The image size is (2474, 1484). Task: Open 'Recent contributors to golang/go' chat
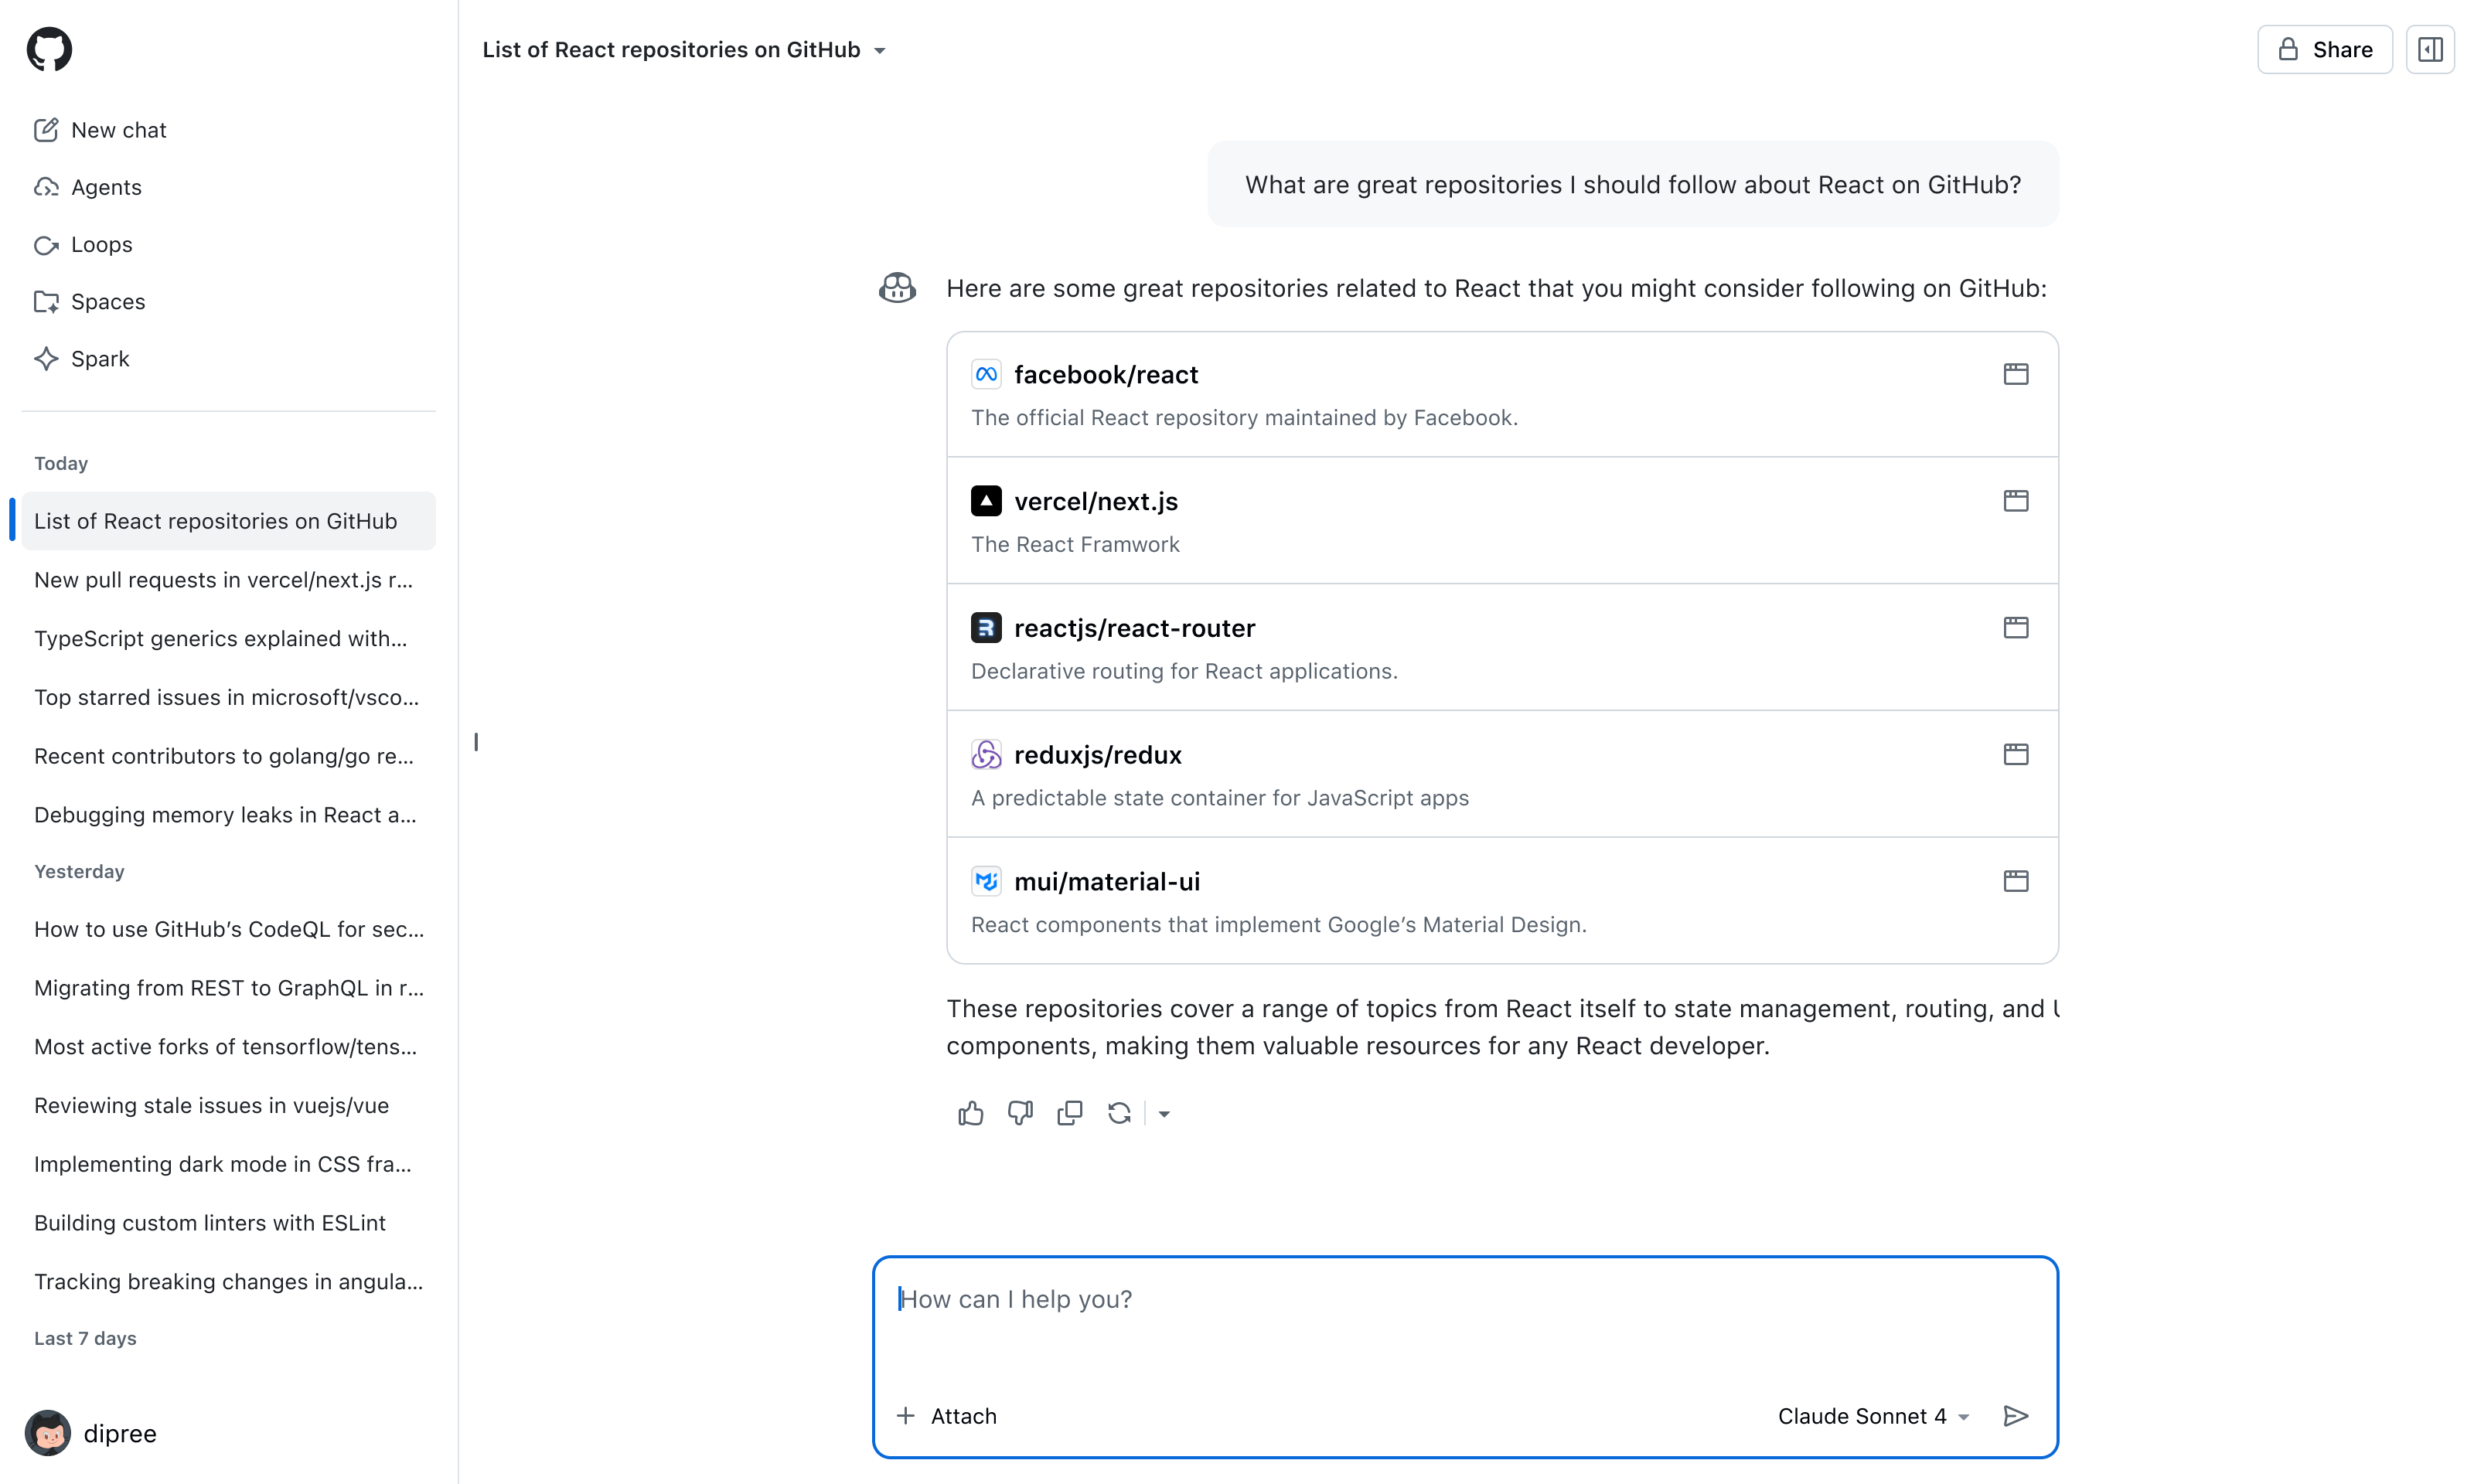(228, 756)
